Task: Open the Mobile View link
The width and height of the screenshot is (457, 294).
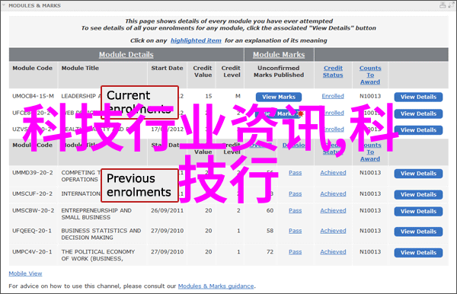Action: pos(25,273)
